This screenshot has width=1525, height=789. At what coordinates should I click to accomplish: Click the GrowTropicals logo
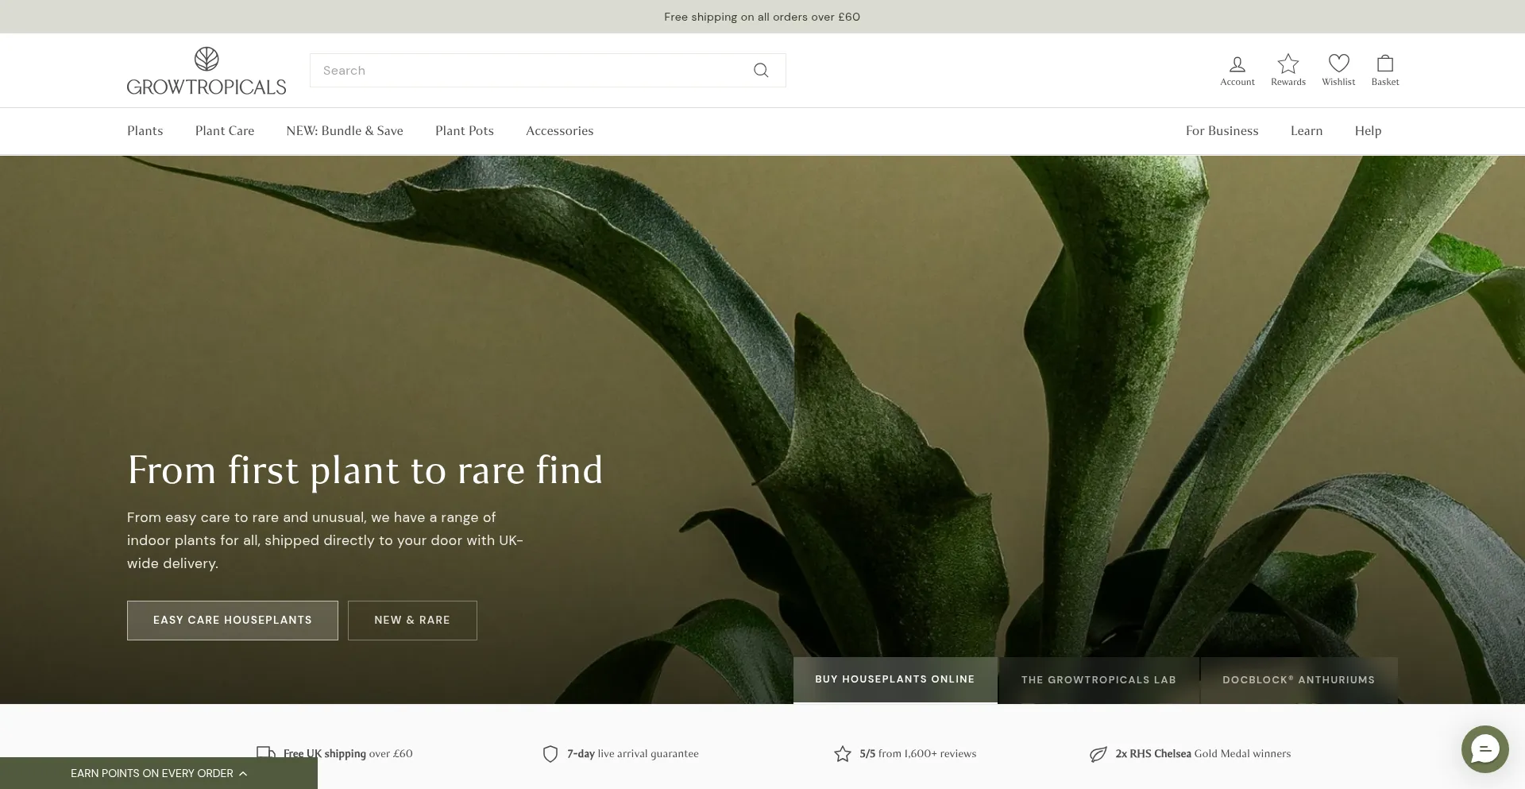pos(207,71)
